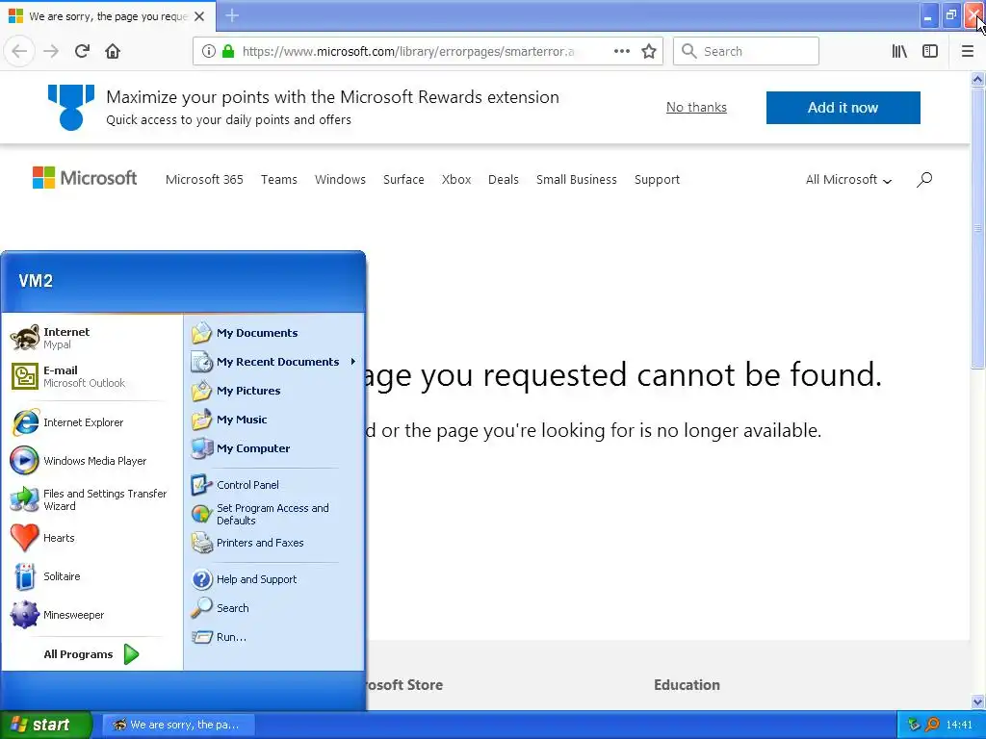Click the network tray icon
The image size is (986, 739).
click(x=915, y=725)
